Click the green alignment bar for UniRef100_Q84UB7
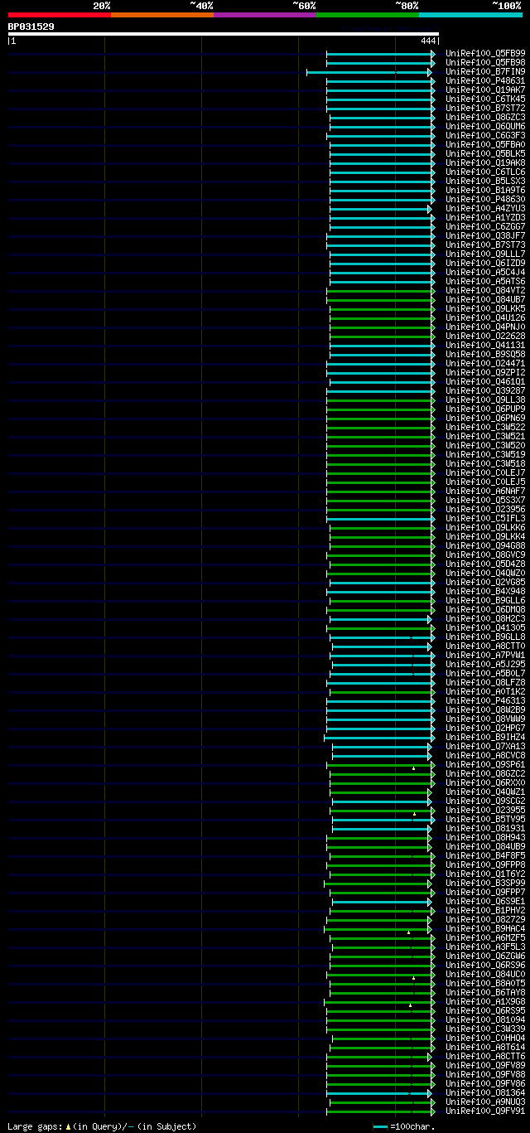The image size is (530, 1133). 381,299
